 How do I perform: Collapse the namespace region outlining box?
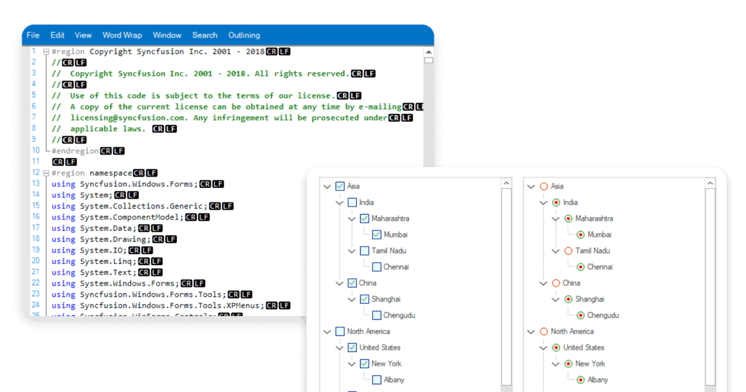pos(46,172)
